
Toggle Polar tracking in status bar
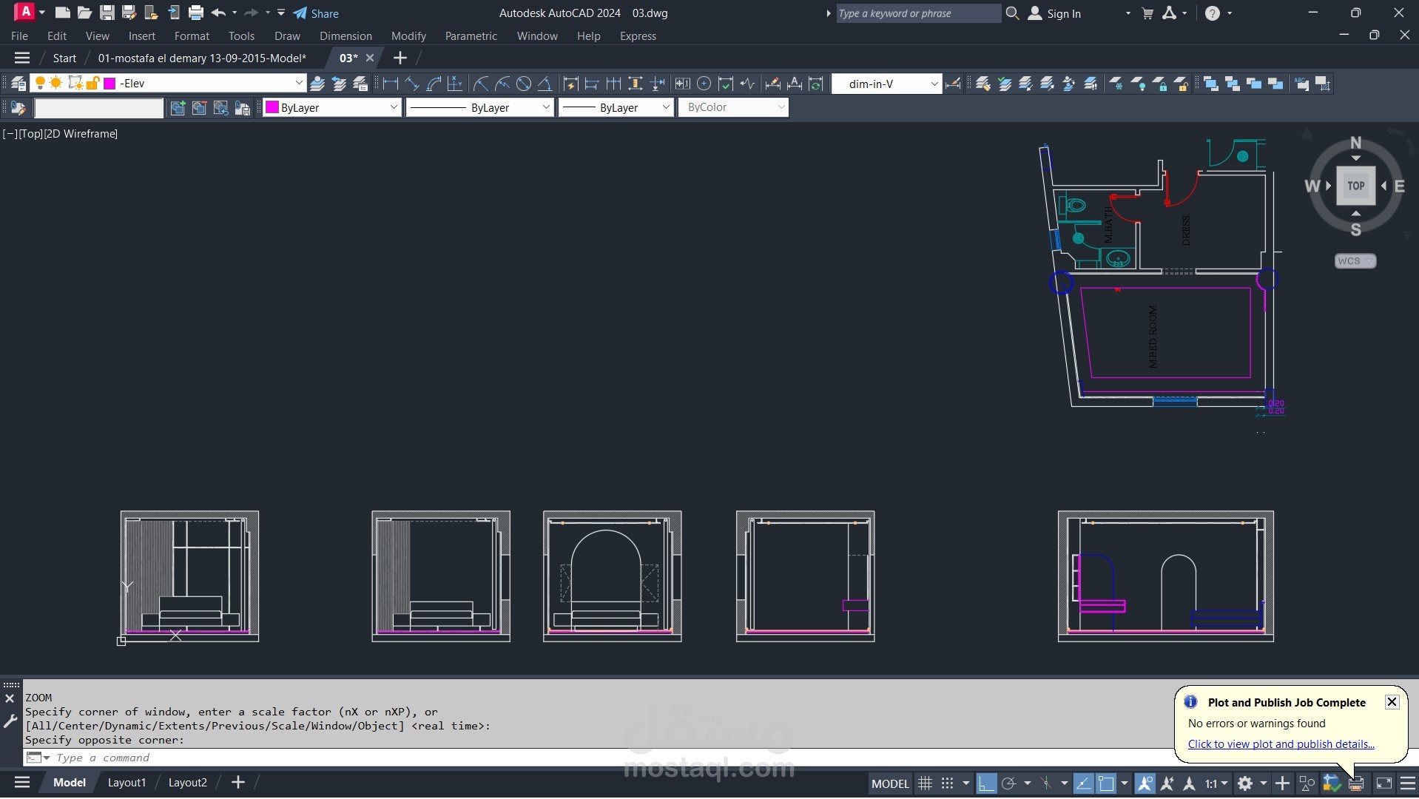(1008, 783)
